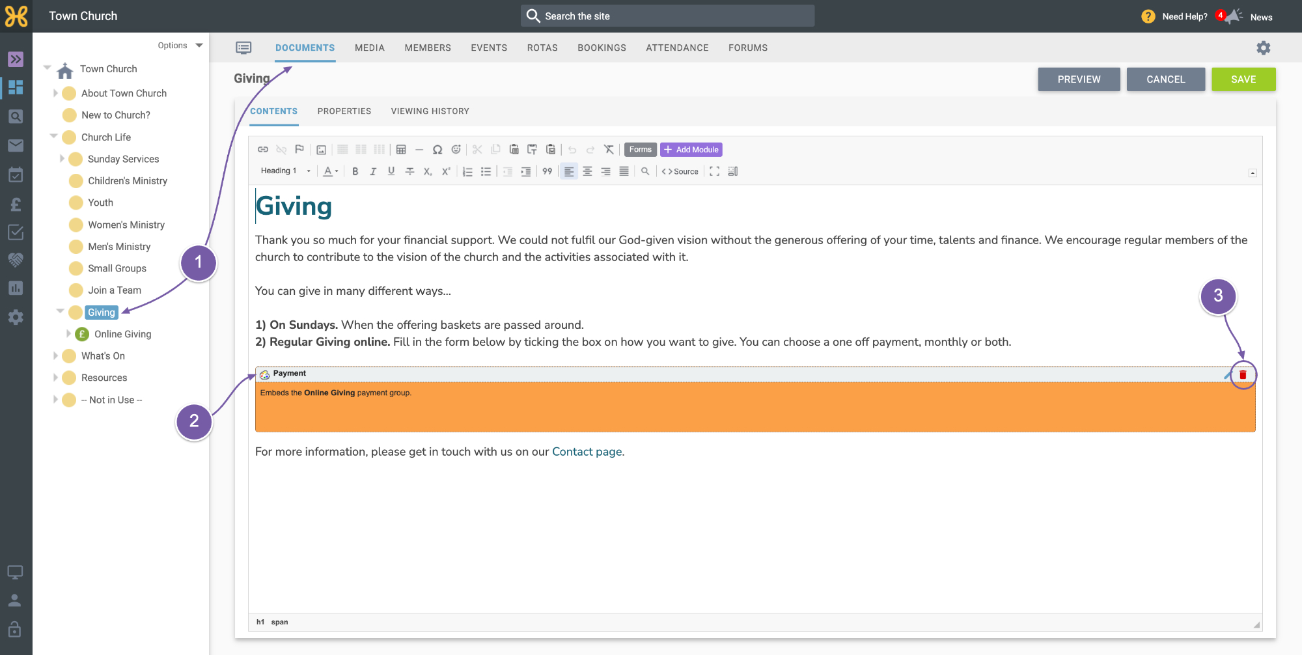The height and width of the screenshot is (655, 1302).
Task: Open the EVENTS section tab
Action: click(489, 48)
